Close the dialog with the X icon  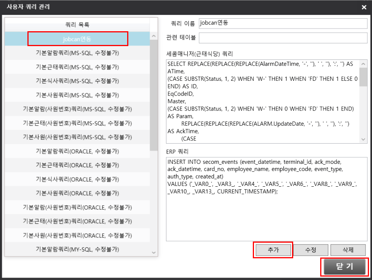pos(364,7)
